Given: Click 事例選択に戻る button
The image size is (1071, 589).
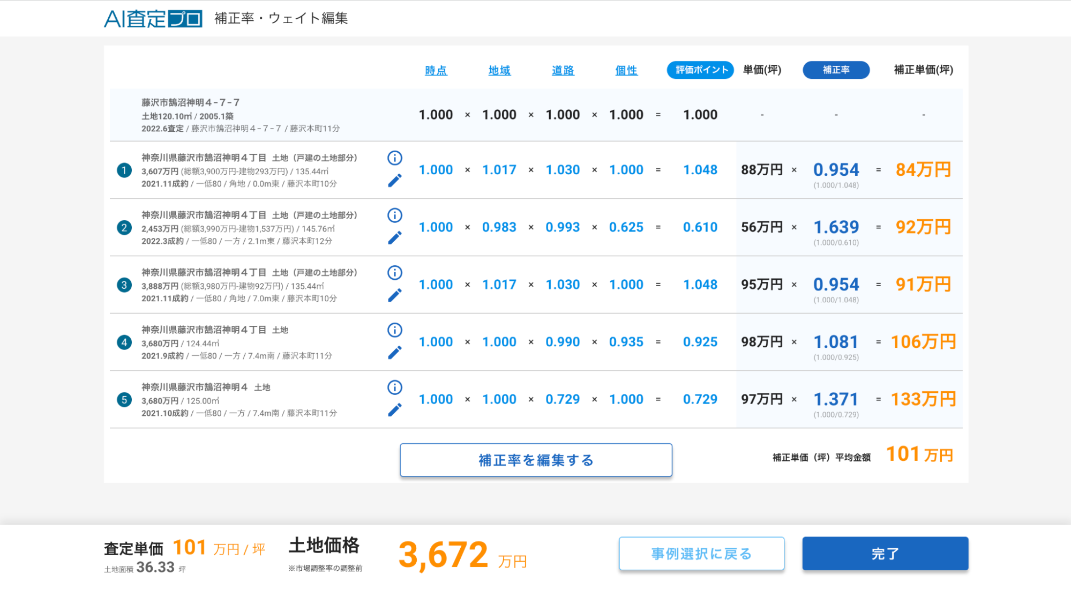Looking at the screenshot, I should [x=701, y=554].
